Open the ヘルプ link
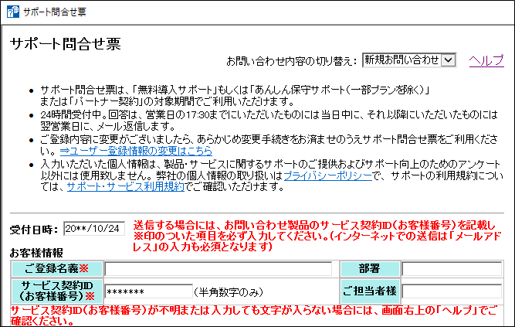This screenshot has height=327, width=515. pos(486,60)
